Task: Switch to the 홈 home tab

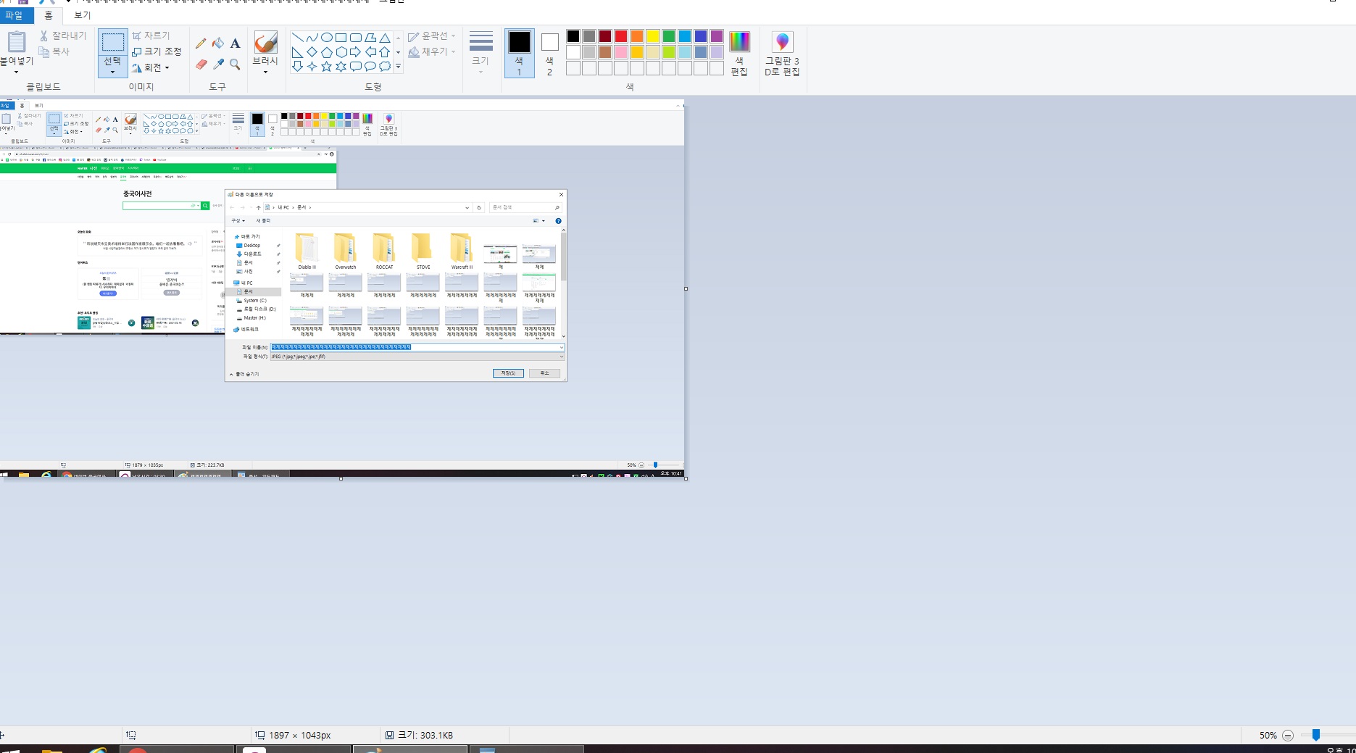Action: click(x=49, y=15)
